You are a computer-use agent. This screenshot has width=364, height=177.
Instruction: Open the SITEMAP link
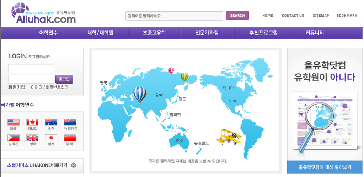pos(321,16)
